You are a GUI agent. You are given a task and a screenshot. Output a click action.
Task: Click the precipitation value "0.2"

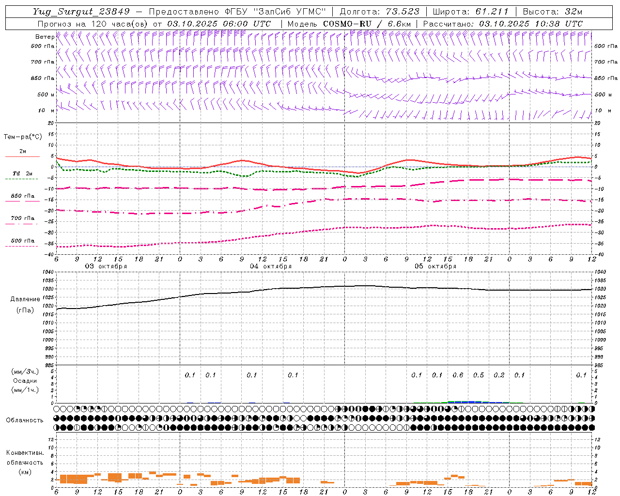[499, 375]
